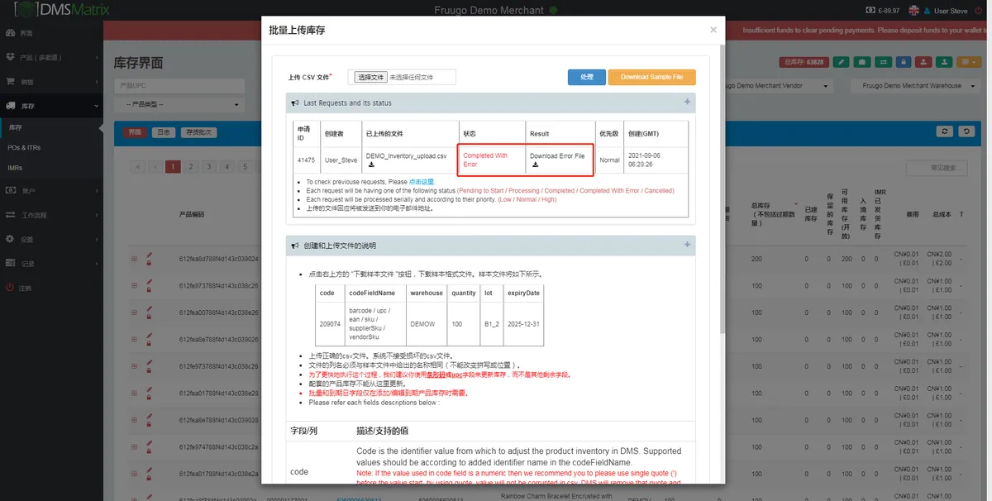Click the 选择文件 file chooser button
This screenshot has height=501, width=992.
pos(370,77)
